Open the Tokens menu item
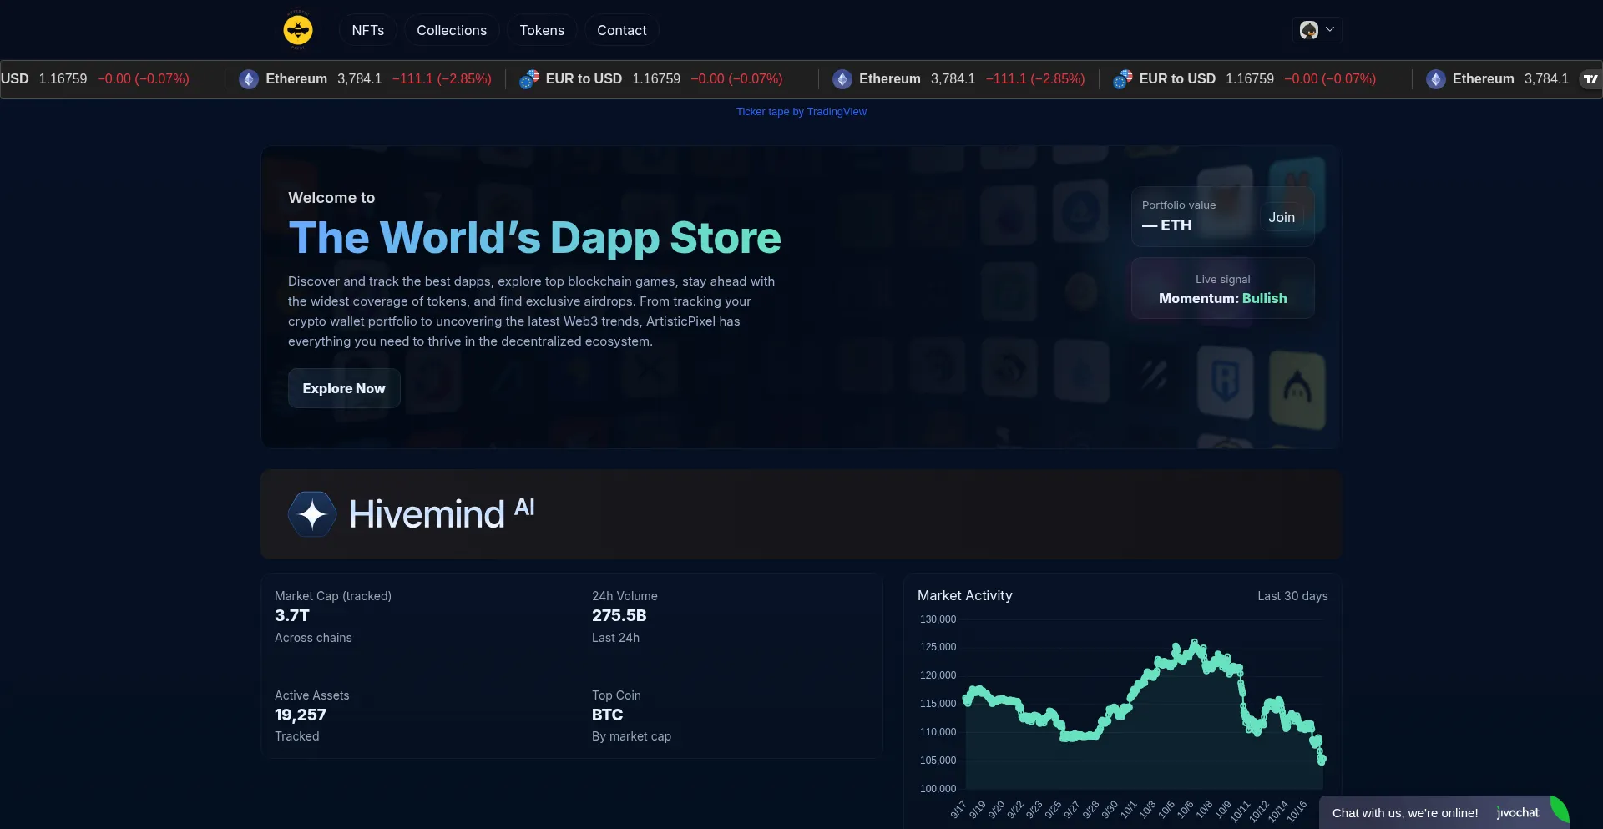The width and height of the screenshot is (1603, 829). coord(542,30)
